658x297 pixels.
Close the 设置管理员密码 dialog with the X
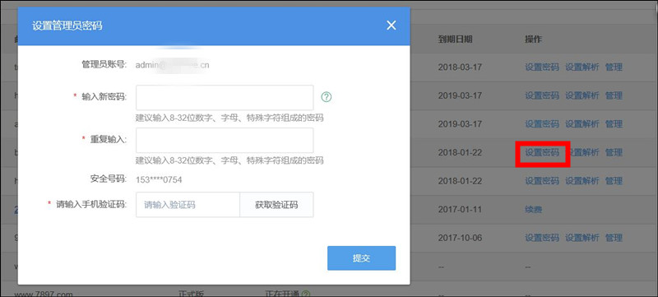(x=392, y=26)
